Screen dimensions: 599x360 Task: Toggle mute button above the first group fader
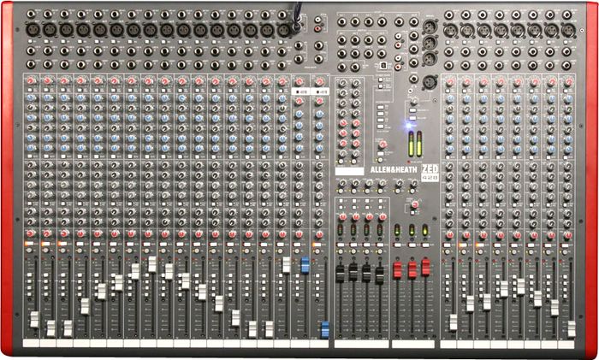coord(340,245)
